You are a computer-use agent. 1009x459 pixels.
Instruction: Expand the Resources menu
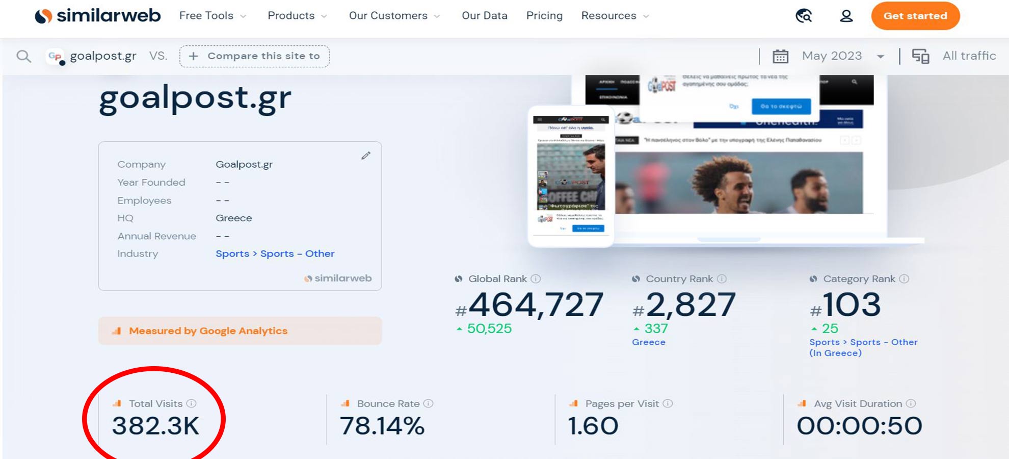[615, 16]
